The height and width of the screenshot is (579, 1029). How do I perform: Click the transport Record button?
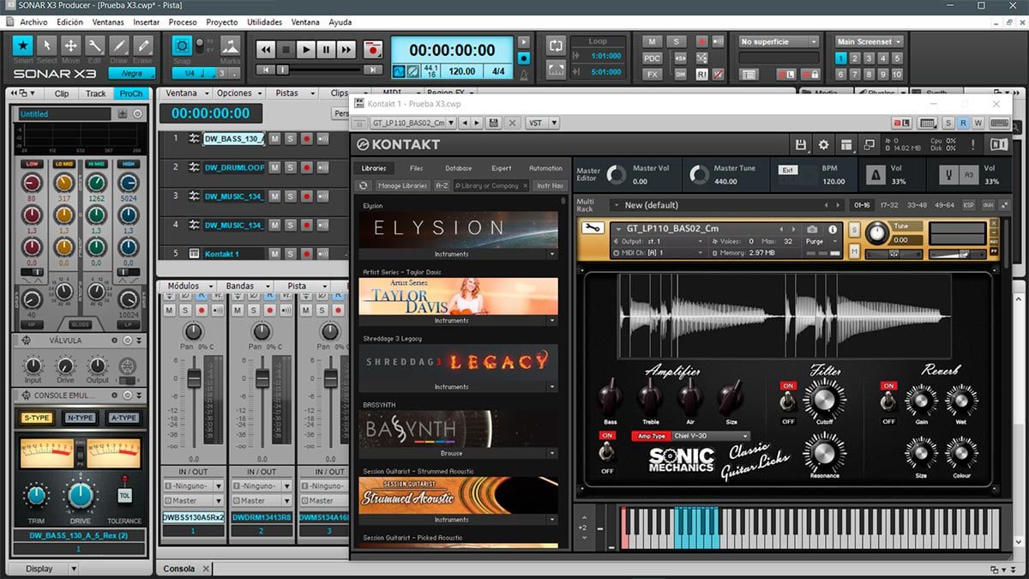(x=372, y=50)
